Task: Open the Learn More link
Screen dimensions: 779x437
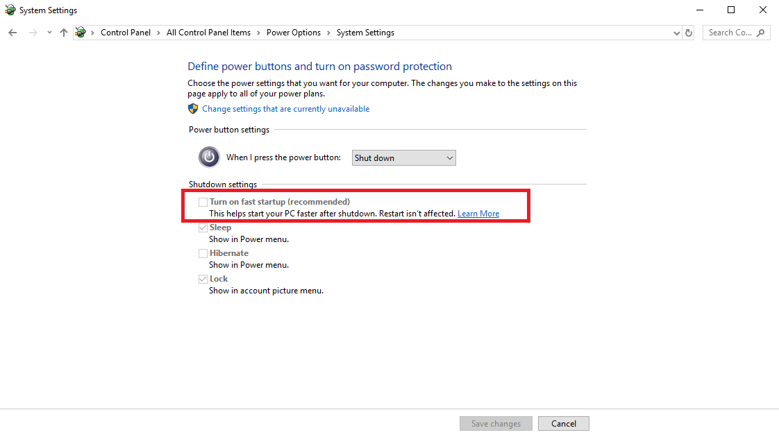Action: (x=478, y=213)
